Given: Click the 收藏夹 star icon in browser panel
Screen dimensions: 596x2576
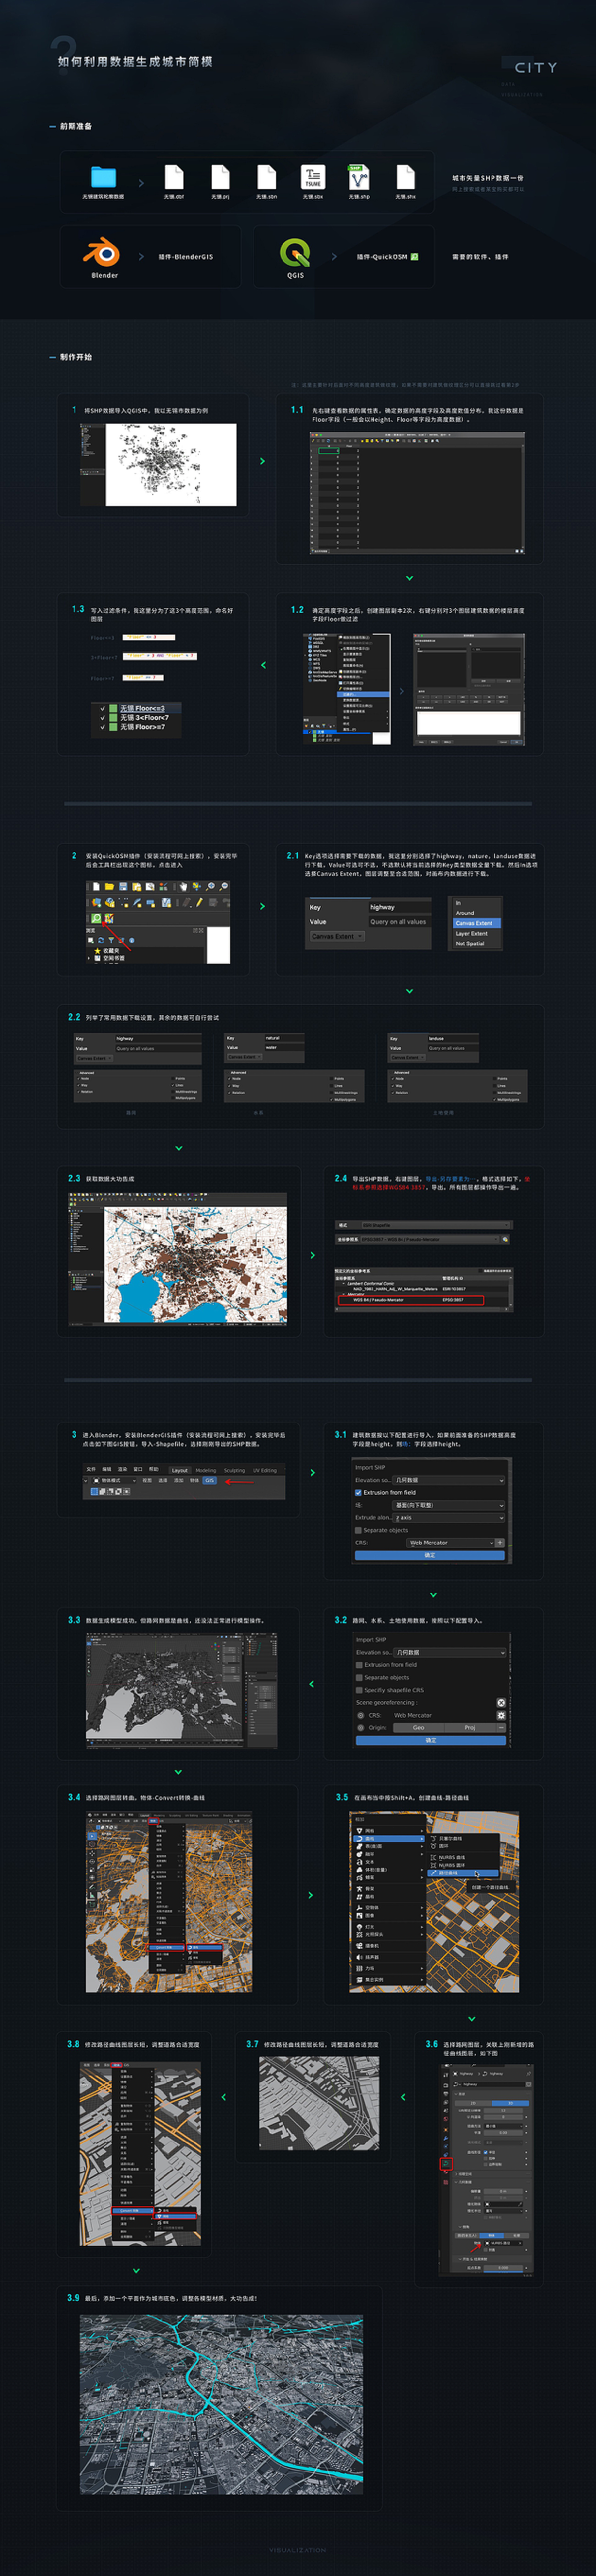Looking at the screenshot, I should (98, 950).
